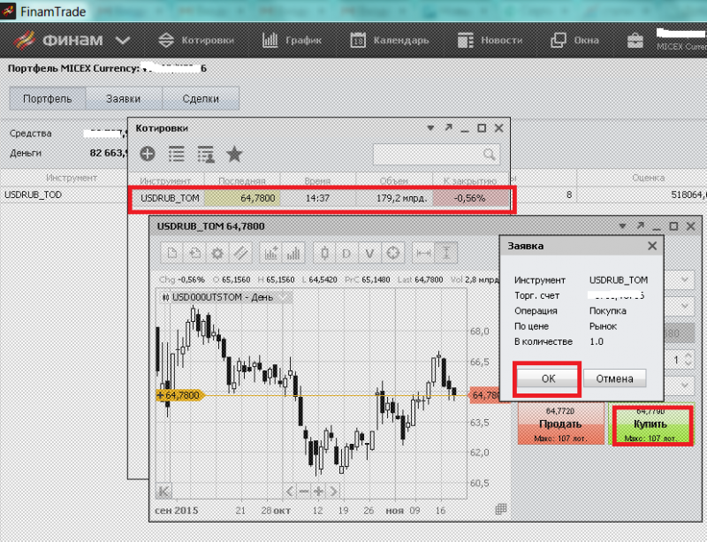The width and height of the screenshot is (707, 542).
Task: Click the Продать sell button
Action: pos(560,424)
